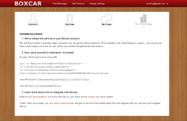Open the View Messages menu

point(60,3)
